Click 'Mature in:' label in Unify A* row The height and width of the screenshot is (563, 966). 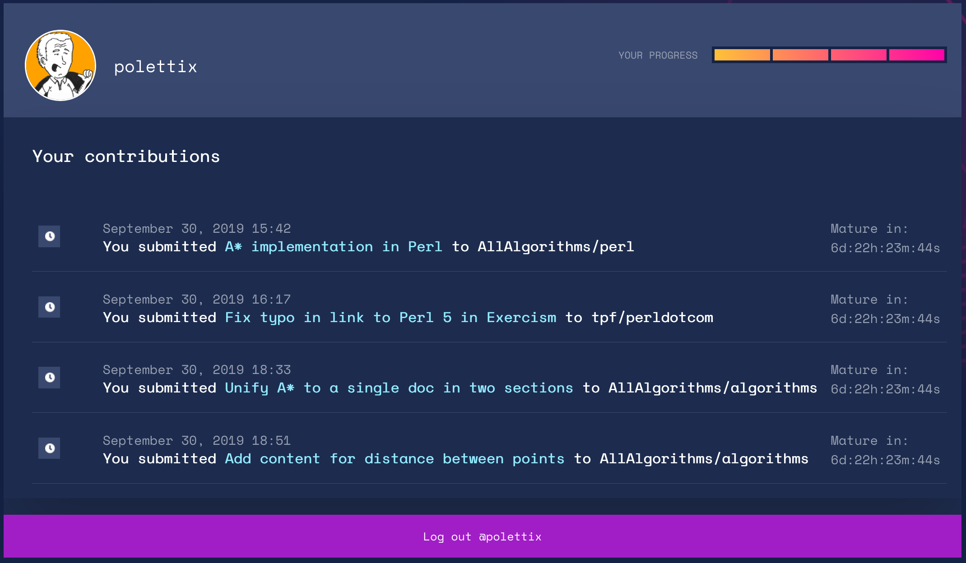click(869, 370)
